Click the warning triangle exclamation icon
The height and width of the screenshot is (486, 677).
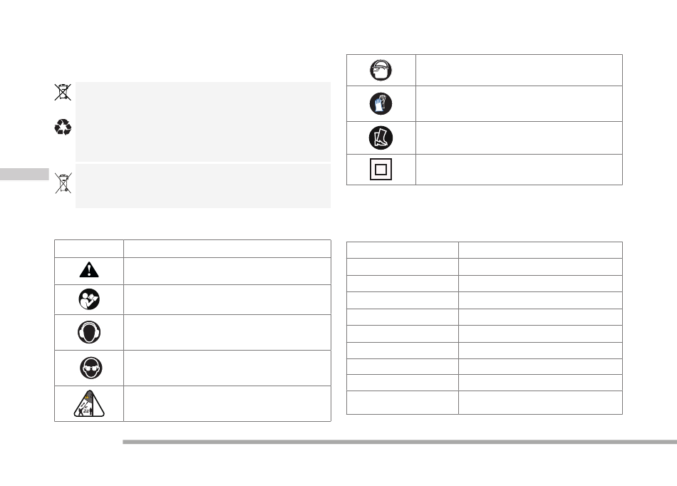[x=89, y=270]
